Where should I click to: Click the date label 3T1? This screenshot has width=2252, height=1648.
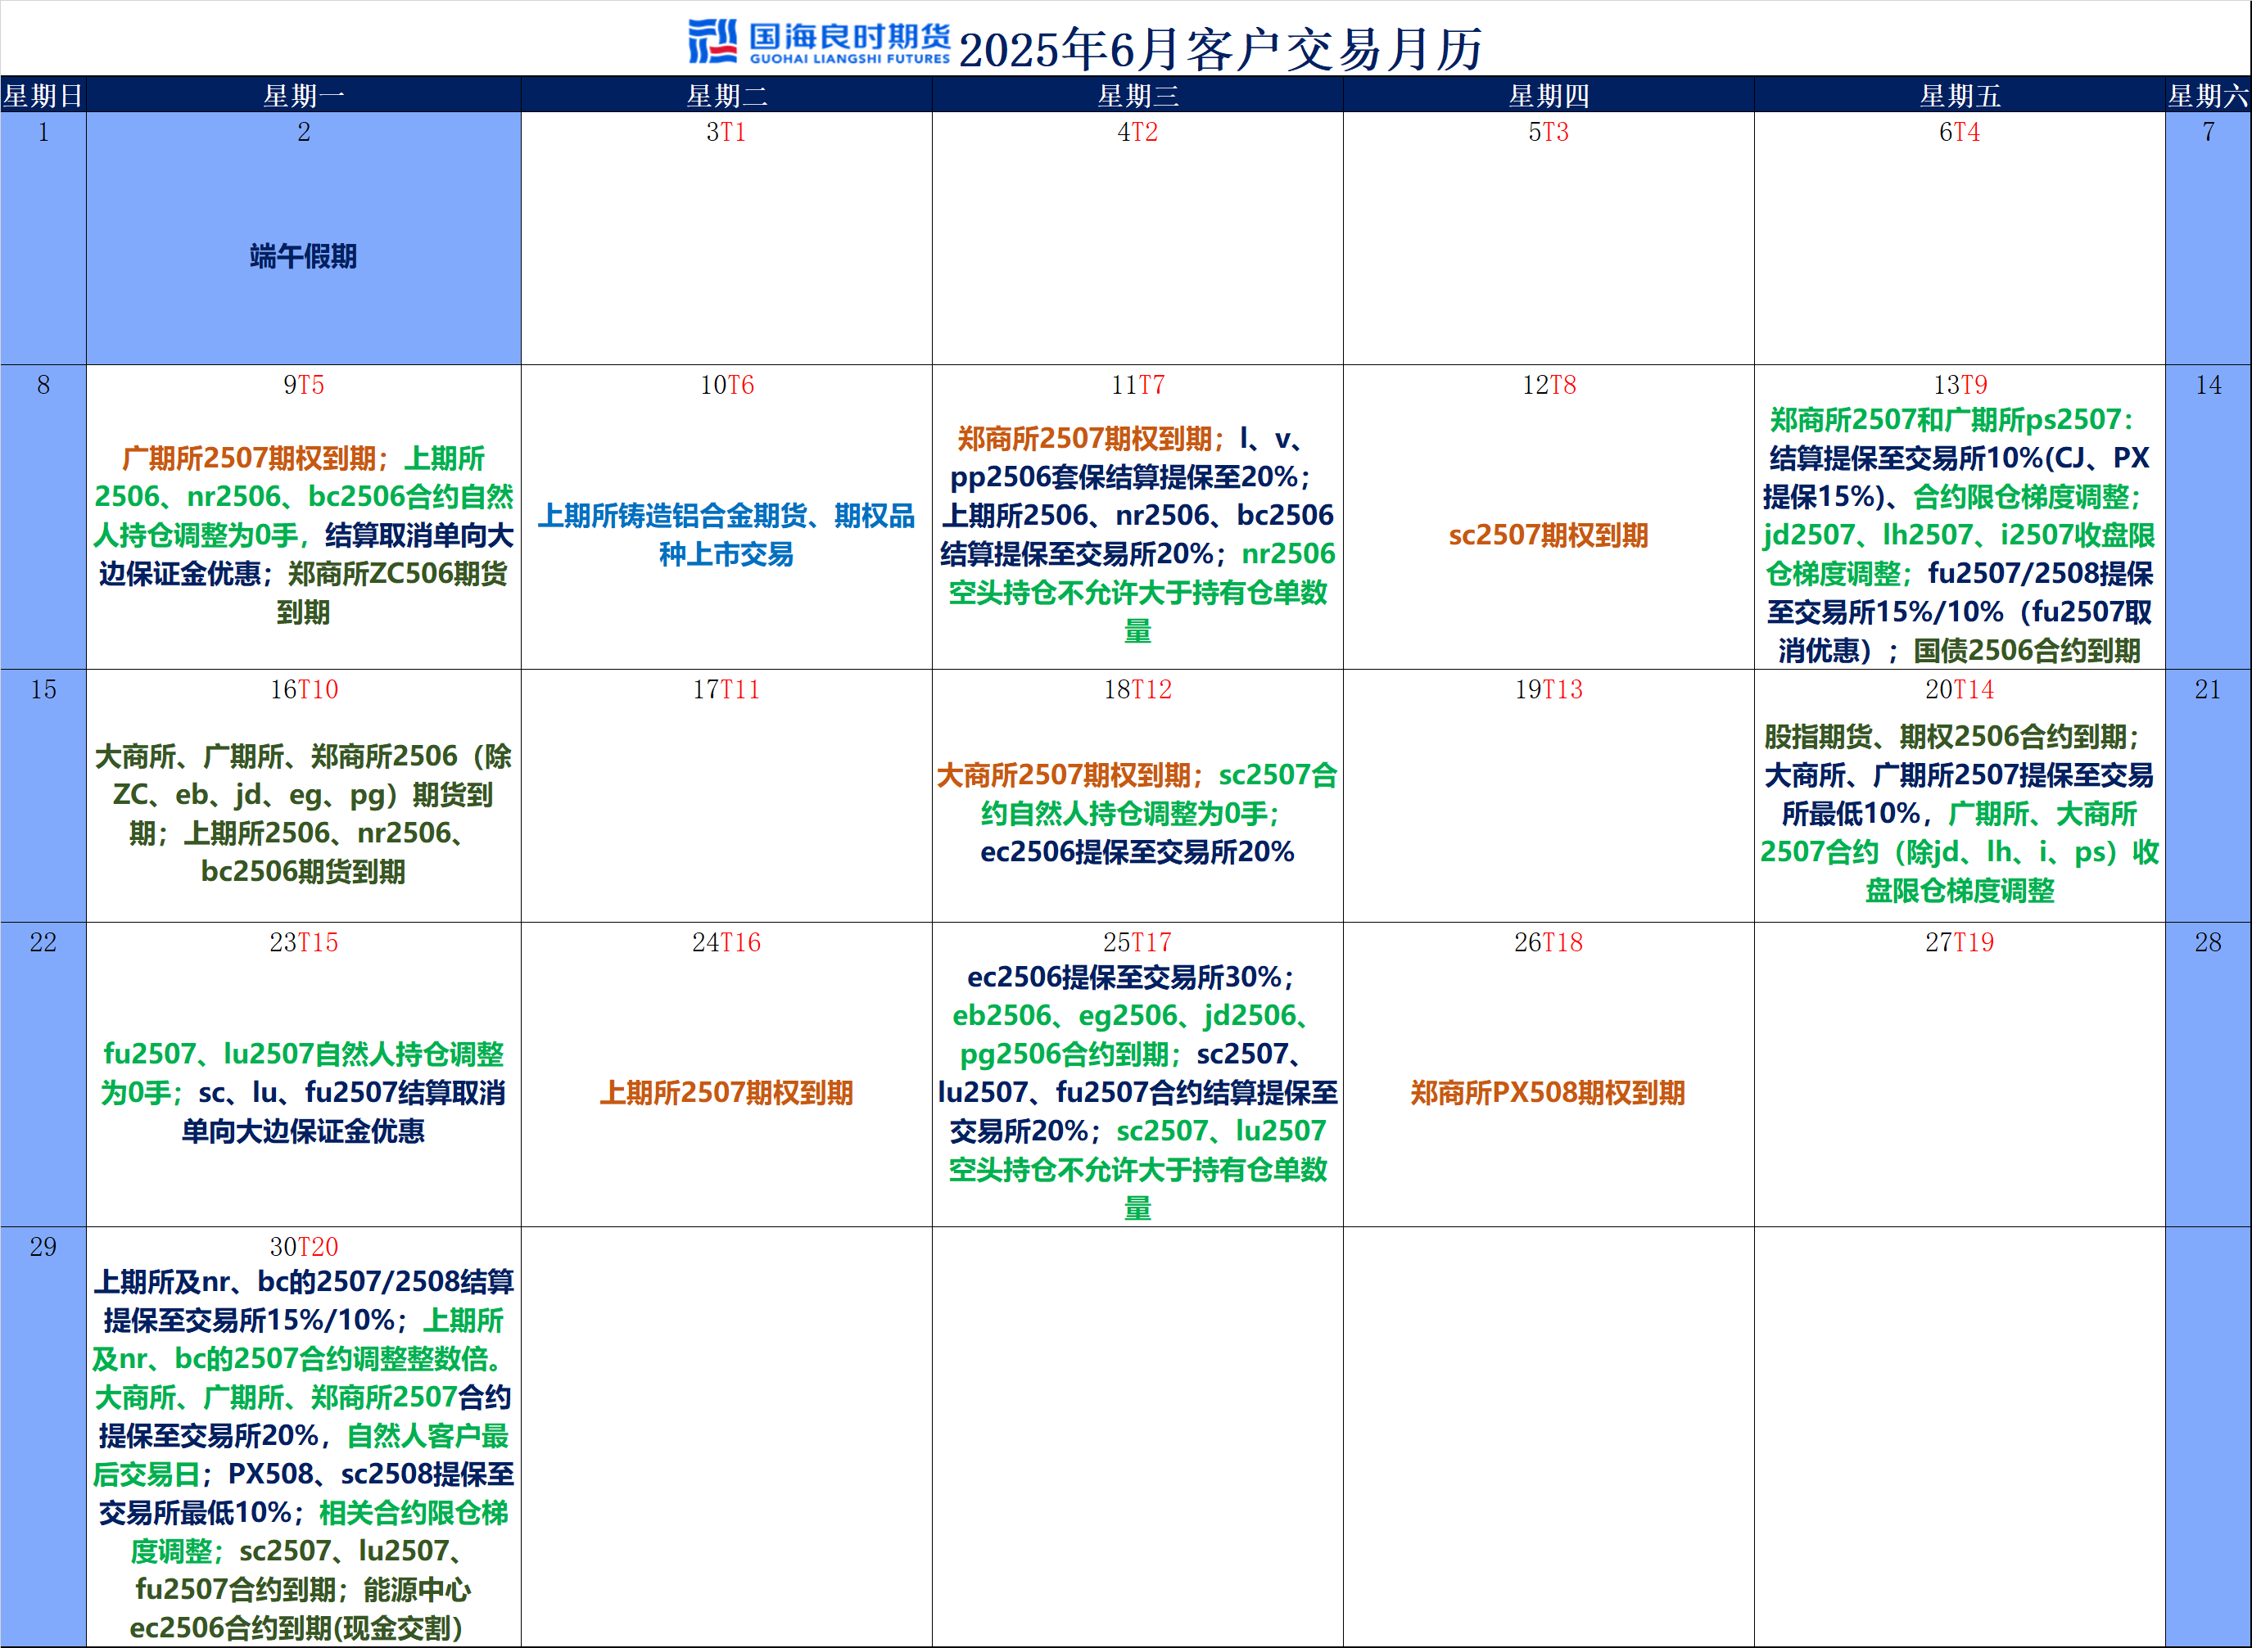(726, 132)
